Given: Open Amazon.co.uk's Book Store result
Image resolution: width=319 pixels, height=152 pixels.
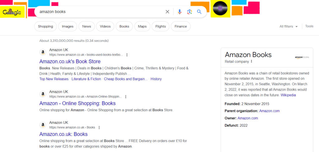Looking at the screenshot, I should coord(70,61).
